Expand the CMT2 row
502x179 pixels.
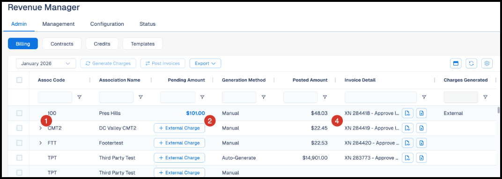click(40, 128)
